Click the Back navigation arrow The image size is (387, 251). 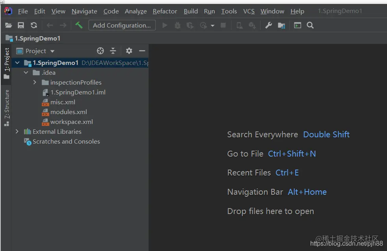pos(50,25)
